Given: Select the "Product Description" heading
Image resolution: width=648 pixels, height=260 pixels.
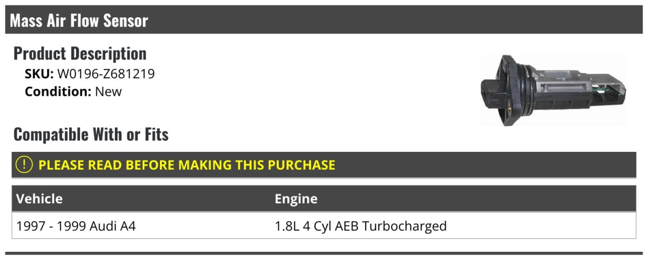Looking at the screenshot, I should tap(80, 54).
